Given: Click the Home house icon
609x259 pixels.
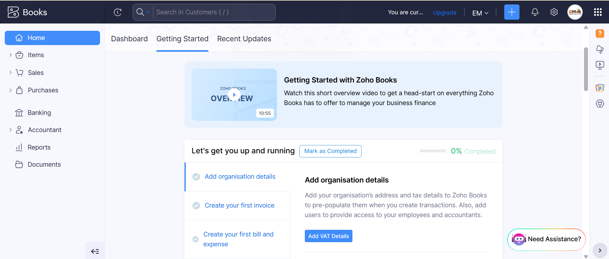Looking at the screenshot, I should coord(19,38).
